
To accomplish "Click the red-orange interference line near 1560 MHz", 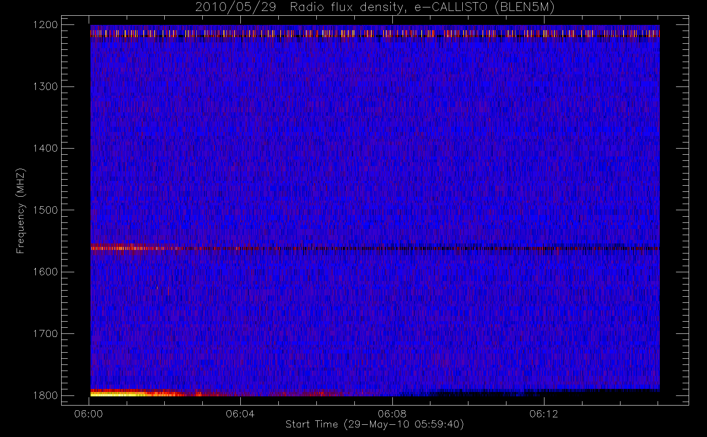I will [x=374, y=248].
